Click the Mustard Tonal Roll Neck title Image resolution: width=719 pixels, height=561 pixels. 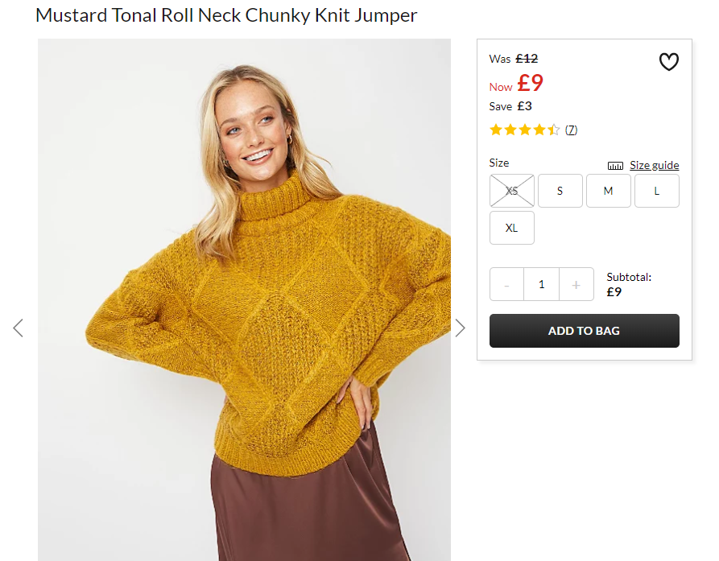226,15
